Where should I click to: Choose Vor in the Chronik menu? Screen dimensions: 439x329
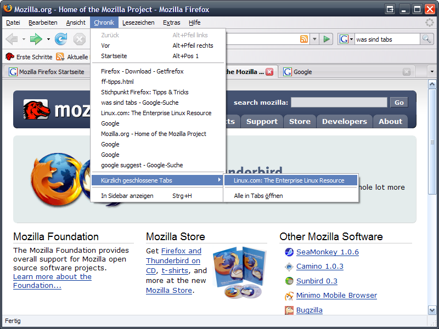pyautogui.click(x=158, y=46)
